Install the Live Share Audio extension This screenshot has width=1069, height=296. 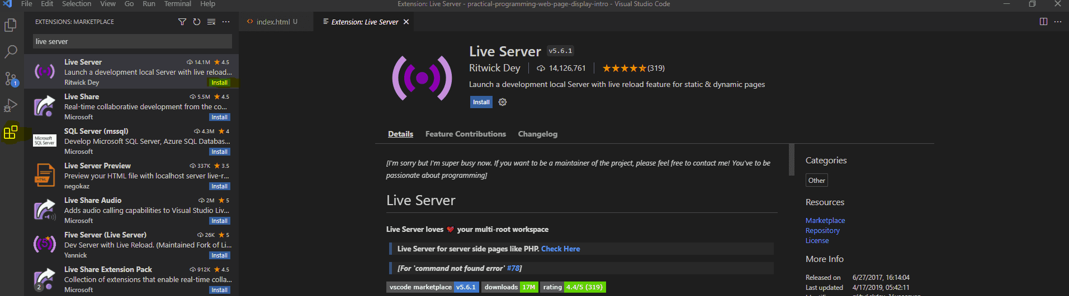pos(219,221)
